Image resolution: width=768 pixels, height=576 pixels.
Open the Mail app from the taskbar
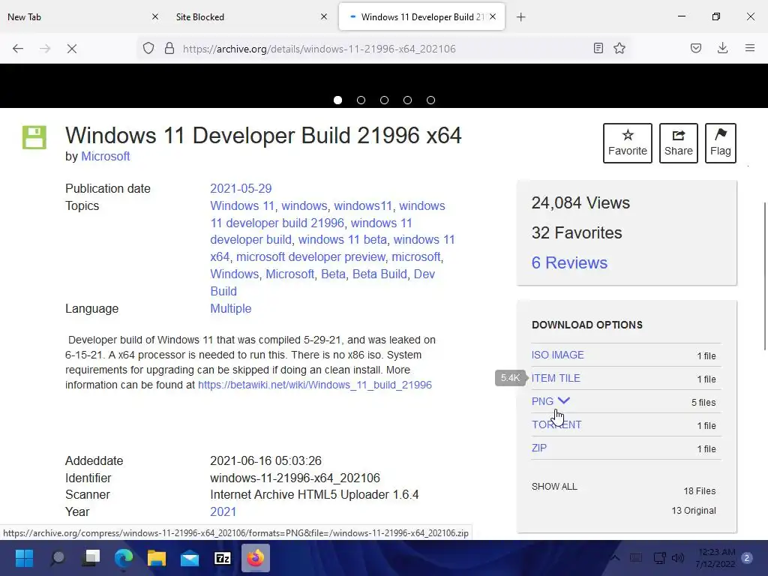(190, 558)
